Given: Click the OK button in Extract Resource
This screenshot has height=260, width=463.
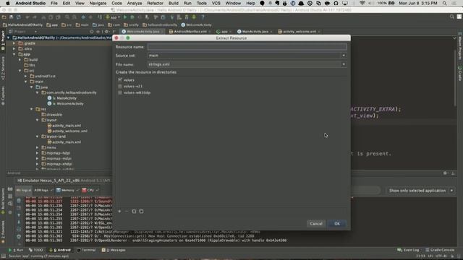Looking at the screenshot, I should 337,224.
